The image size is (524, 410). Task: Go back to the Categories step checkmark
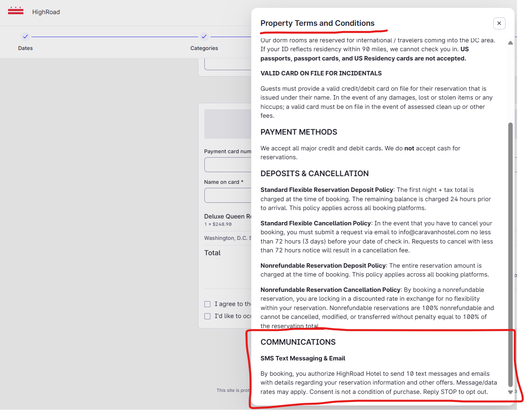click(x=204, y=37)
